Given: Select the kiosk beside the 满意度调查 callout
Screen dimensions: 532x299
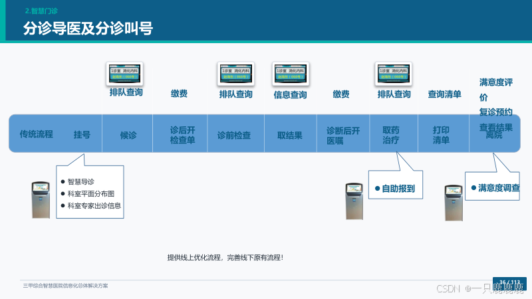Looking at the screenshot, I should (454, 203).
